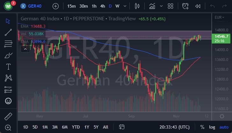The width and height of the screenshot is (232, 133).
Task: Undo the last chart action
Action: pyautogui.click(x=212, y=6)
